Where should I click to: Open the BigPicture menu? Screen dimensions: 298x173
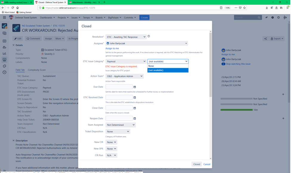click(115, 18)
